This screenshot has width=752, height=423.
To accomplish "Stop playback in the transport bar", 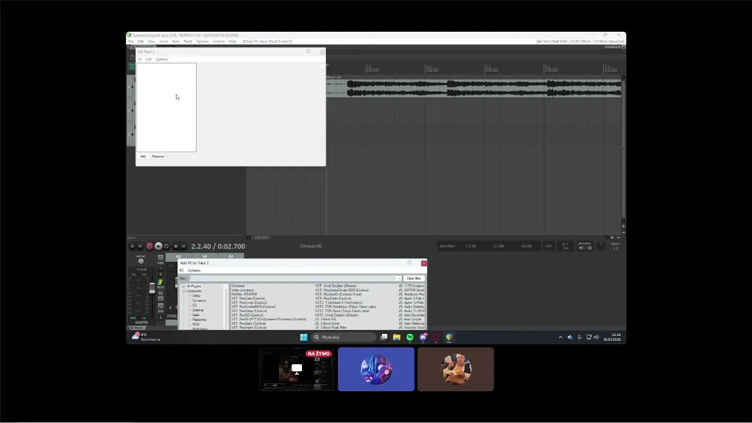I will pyautogui.click(x=176, y=246).
